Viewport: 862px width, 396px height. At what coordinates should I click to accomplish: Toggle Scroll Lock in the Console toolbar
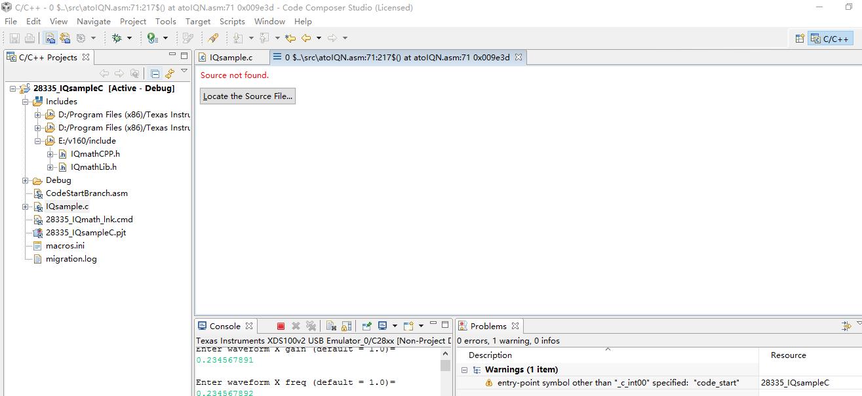[x=347, y=326]
